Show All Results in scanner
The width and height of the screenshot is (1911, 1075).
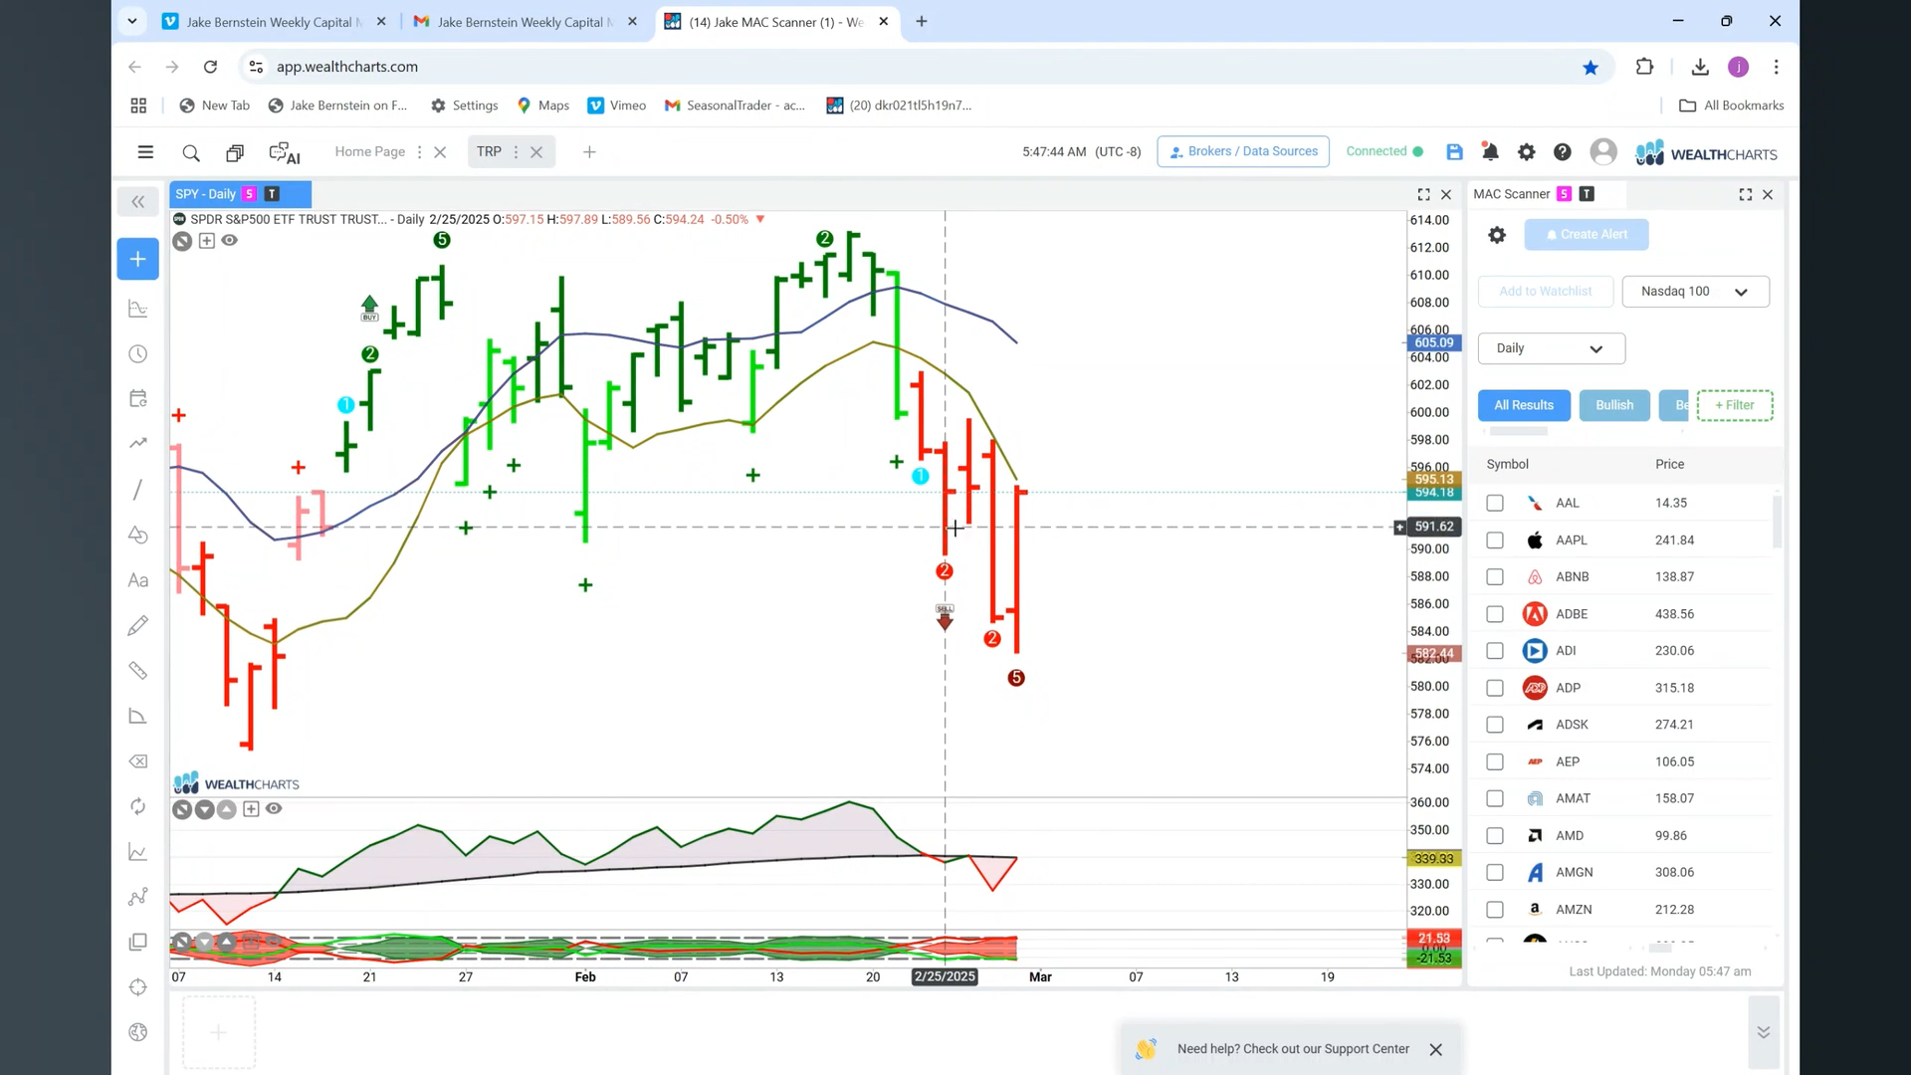point(1524,405)
